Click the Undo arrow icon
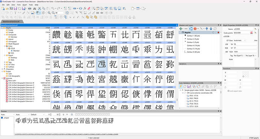Viewport: 260px width, 139px height. tap(53, 8)
